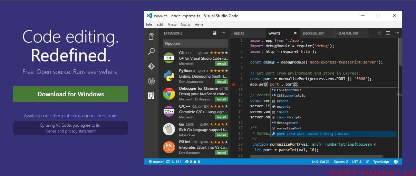Select the exports suggestion

tap(334, 107)
